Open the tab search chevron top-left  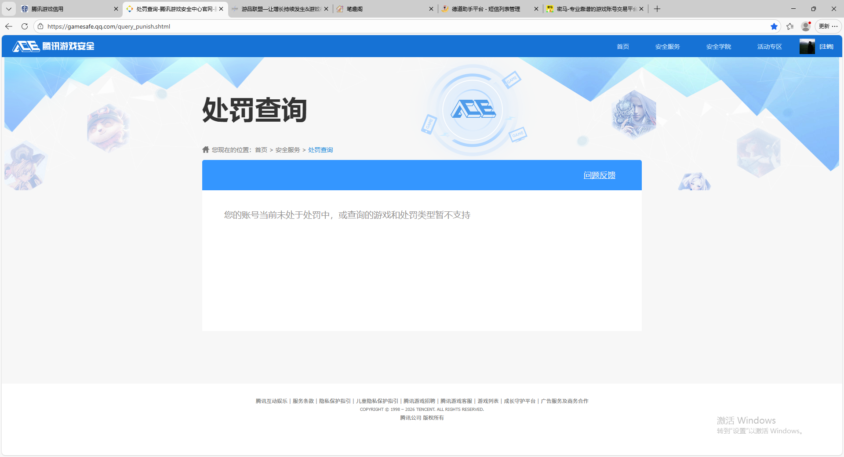[8, 9]
